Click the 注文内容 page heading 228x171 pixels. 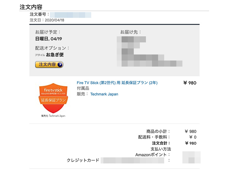[x=31, y=7]
